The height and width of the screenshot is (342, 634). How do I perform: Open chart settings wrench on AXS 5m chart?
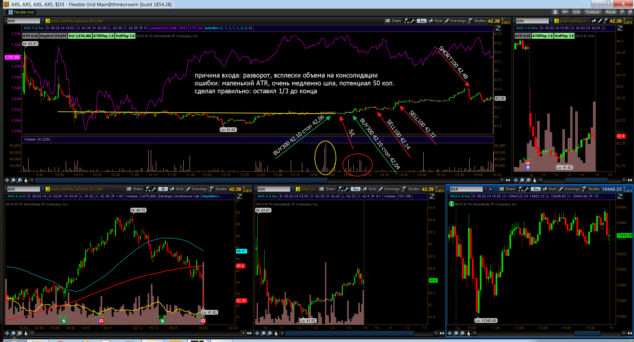click(347, 189)
